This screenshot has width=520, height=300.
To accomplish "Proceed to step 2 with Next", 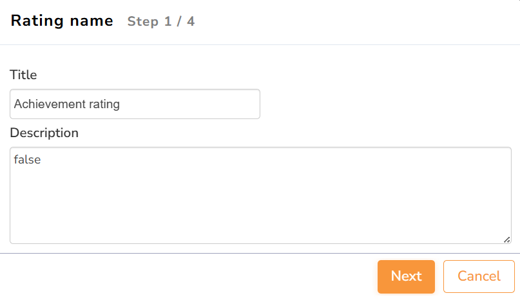I will [406, 276].
